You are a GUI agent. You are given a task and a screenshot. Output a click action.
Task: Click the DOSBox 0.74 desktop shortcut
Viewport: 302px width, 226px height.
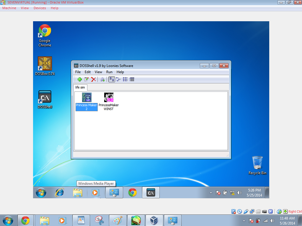tap(45, 66)
